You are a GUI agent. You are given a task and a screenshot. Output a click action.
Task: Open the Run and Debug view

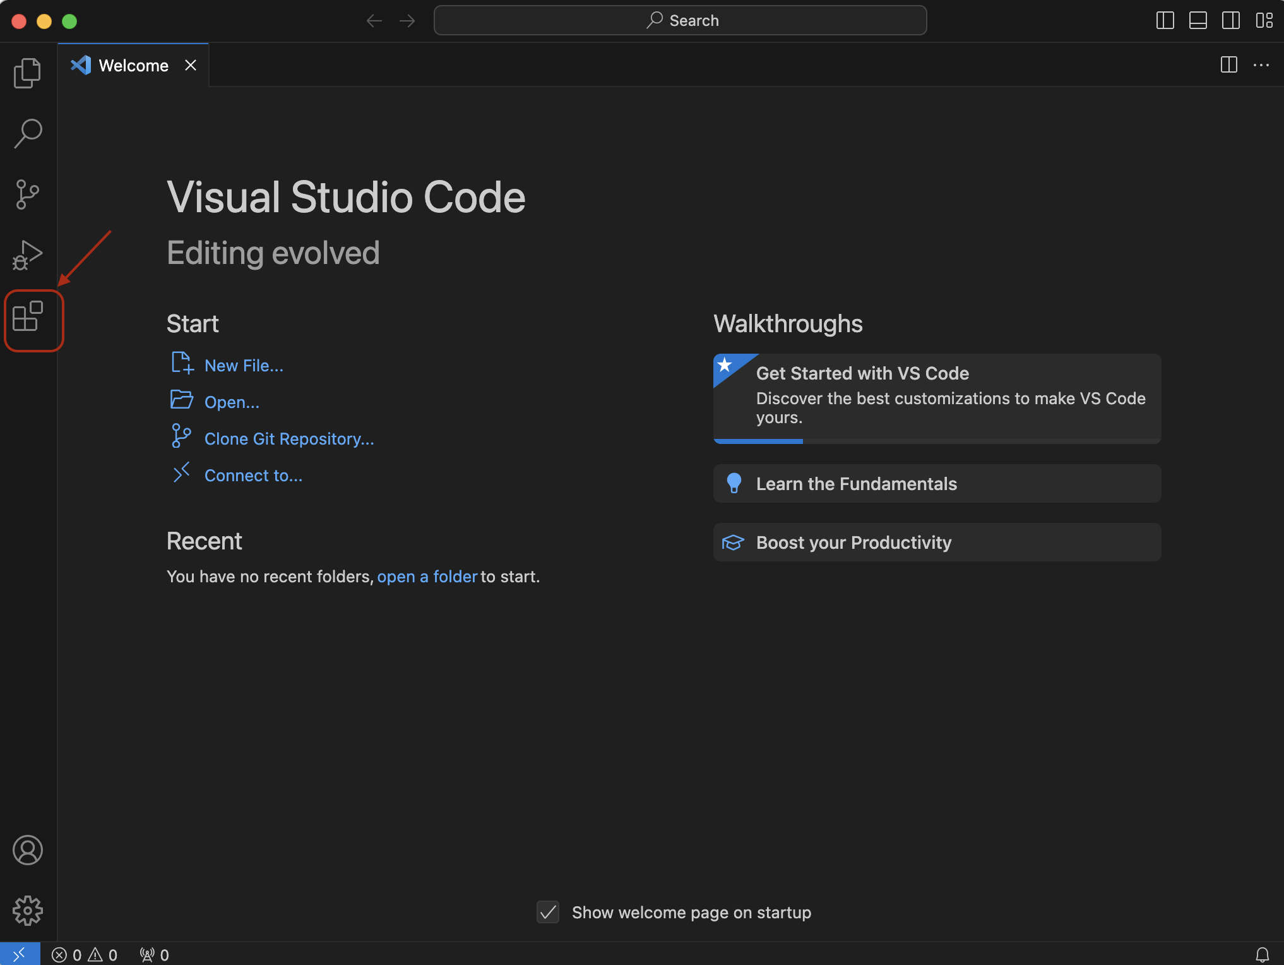point(28,255)
